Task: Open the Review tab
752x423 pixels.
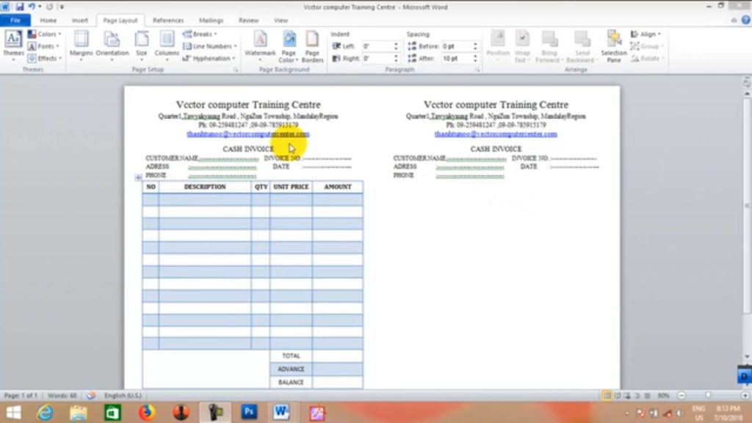Action: tap(248, 20)
